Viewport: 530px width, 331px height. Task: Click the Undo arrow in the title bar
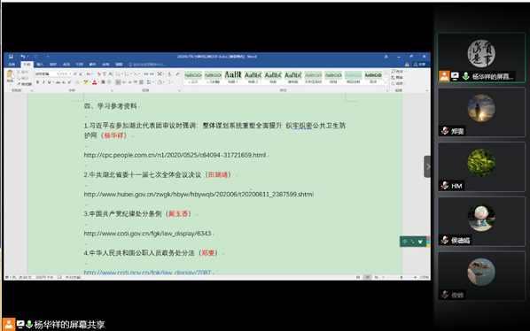pos(23,57)
